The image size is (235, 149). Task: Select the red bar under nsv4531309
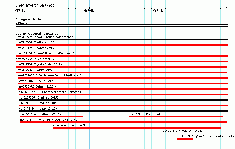(x=124, y=122)
